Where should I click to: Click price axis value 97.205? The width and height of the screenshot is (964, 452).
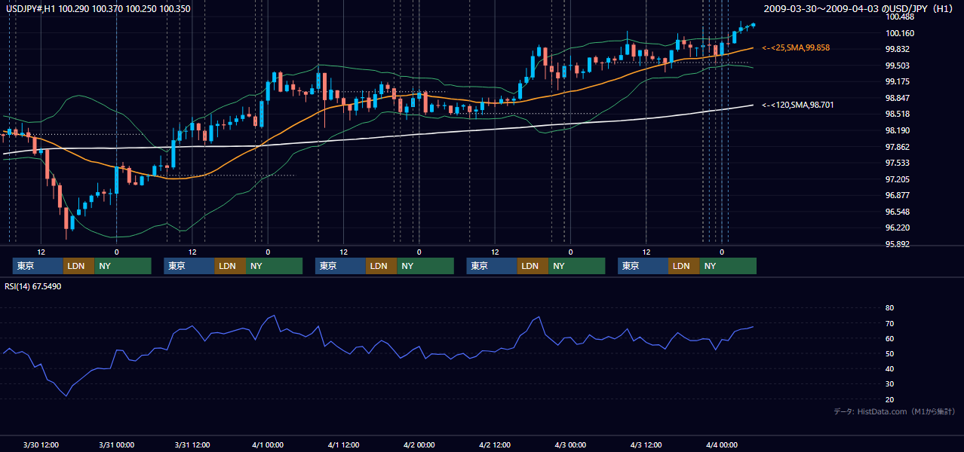[x=898, y=179]
